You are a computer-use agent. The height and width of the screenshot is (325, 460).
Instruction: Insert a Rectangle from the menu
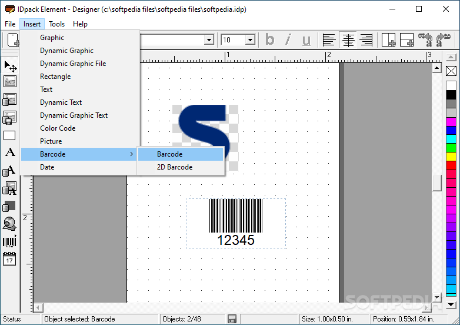[79, 77]
